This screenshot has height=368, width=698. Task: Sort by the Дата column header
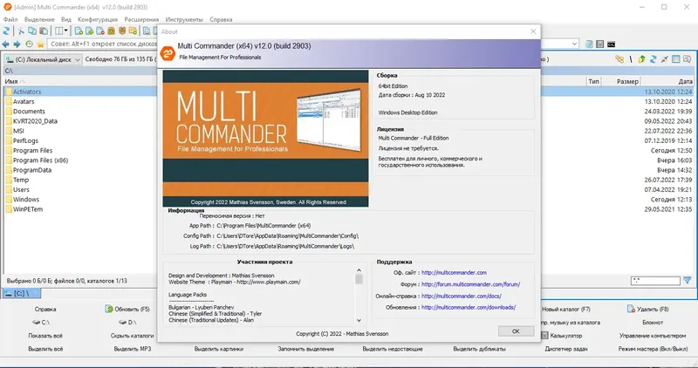[685, 81]
